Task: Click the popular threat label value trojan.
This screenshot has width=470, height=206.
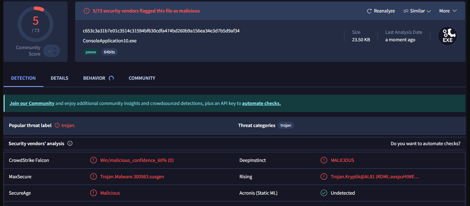Action: tap(68, 125)
